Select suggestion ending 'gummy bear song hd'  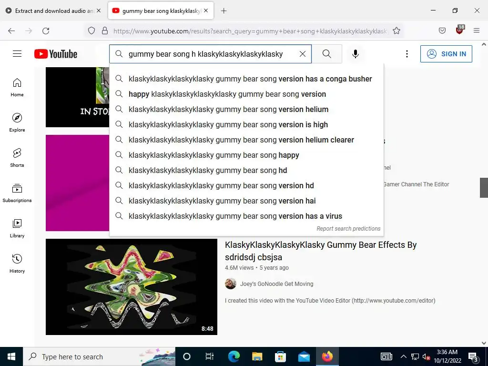tap(246, 170)
